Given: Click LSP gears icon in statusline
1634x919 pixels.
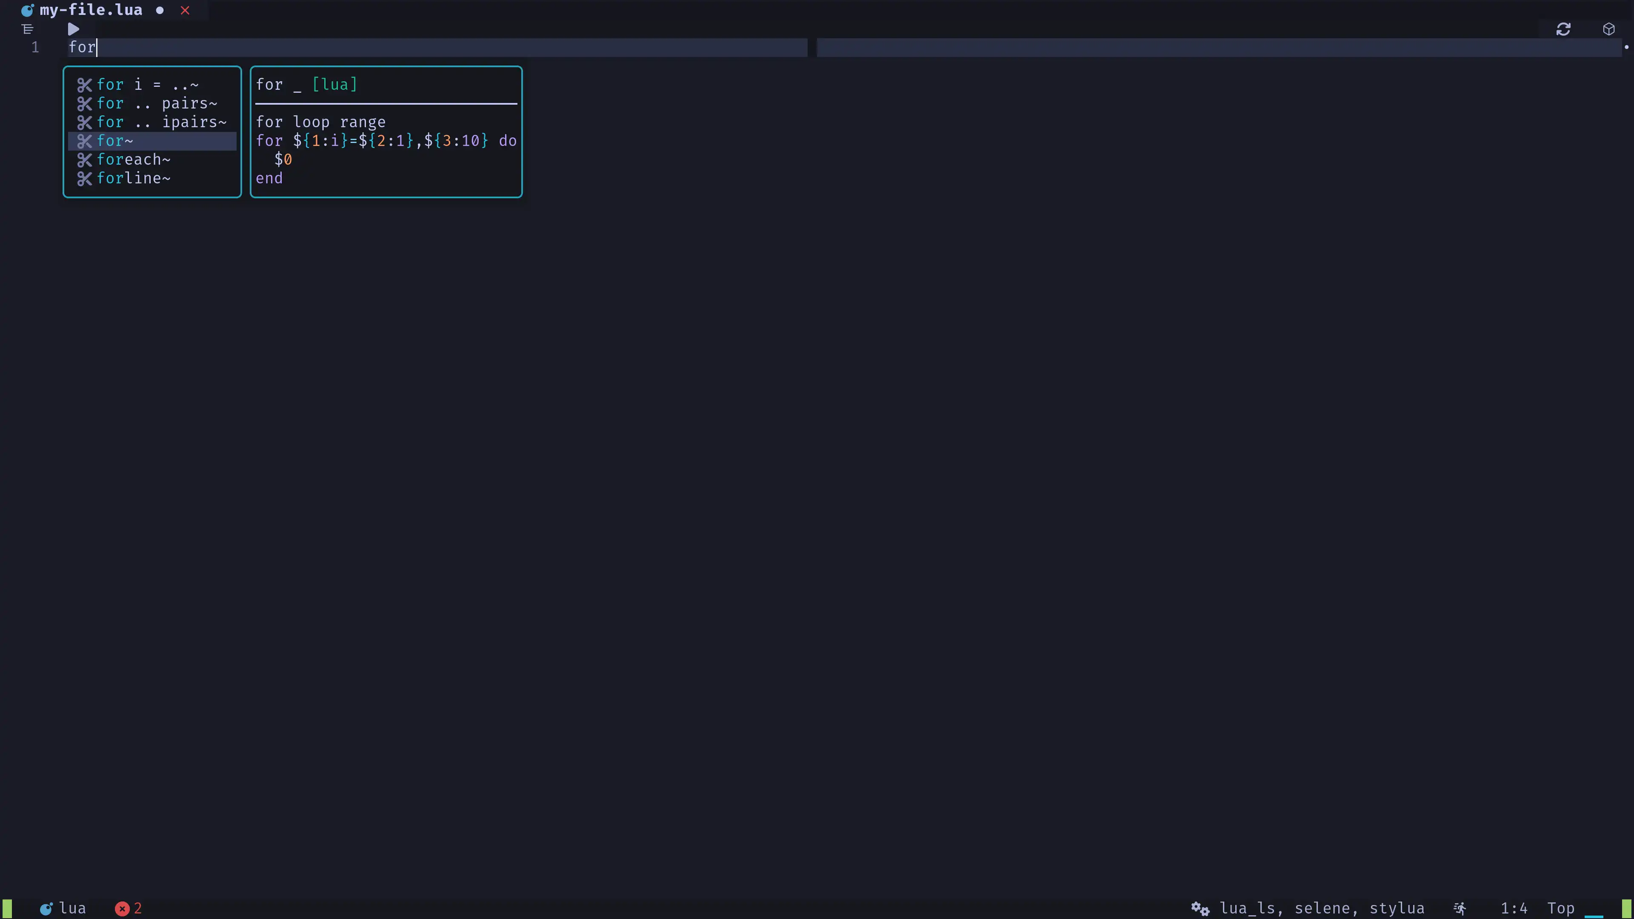Looking at the screenshot, I should pyautogui.click(x=1200, y=909).
